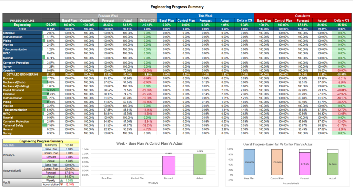Select the red Cumulative header
The height and width of the screenshot is (187, 353).
303,16
